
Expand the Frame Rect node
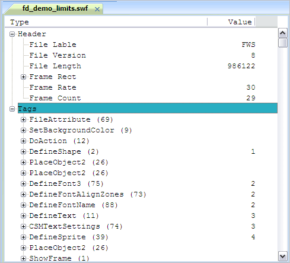23,77
